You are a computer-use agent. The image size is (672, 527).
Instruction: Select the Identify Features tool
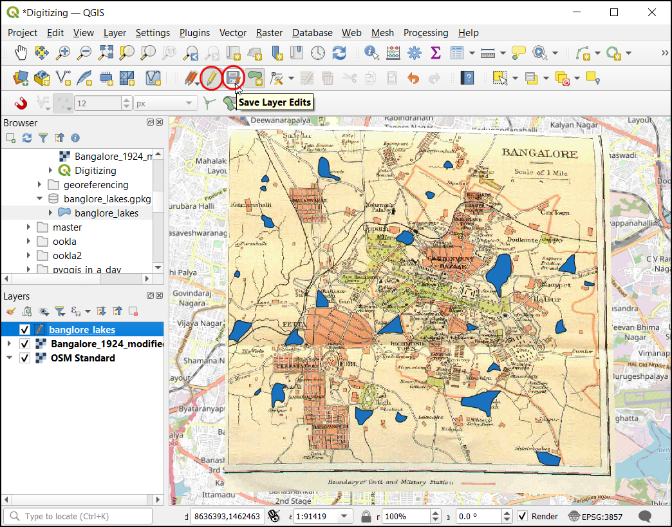point(371,53)
